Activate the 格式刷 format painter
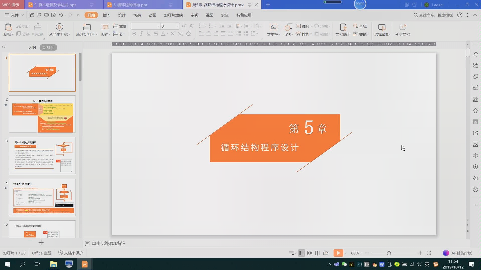 [x=37, y=30]
